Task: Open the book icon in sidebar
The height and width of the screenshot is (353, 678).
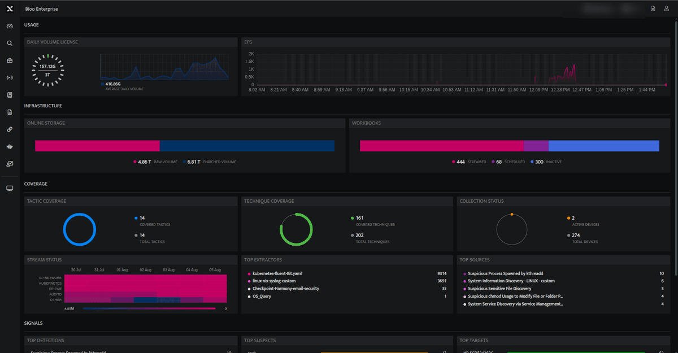Action: tap(10, 95)
